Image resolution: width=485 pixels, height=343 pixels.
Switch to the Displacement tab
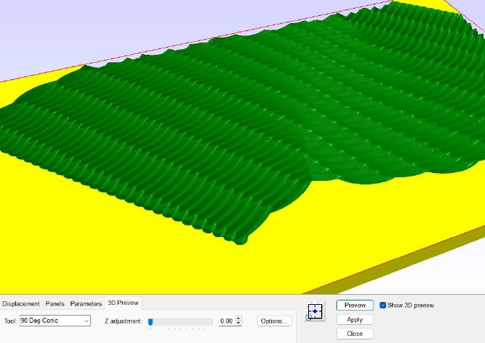click(21, 303)
